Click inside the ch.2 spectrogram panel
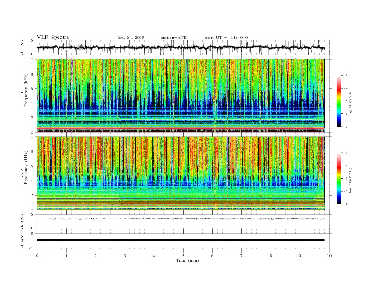The image size is (371, 287). tap(180, 174)
